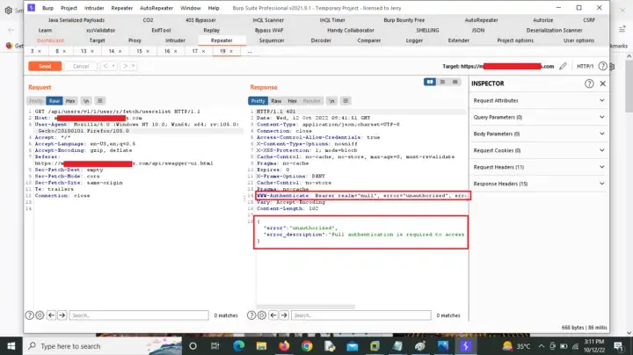Open Microsoft Edge from taskbar
633x355 pixels.
(x=238, y=346)
